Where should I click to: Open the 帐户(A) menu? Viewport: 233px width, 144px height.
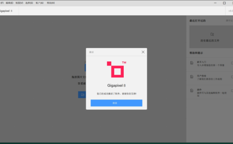tap(40, 3)
